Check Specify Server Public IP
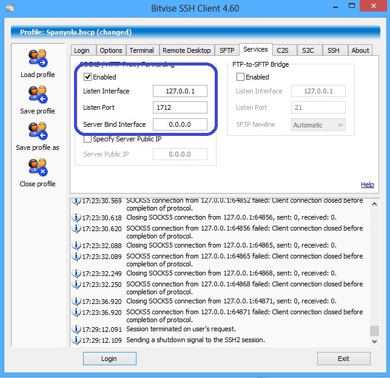This screenshot has height=378, width=390. [x=87, y=139]
